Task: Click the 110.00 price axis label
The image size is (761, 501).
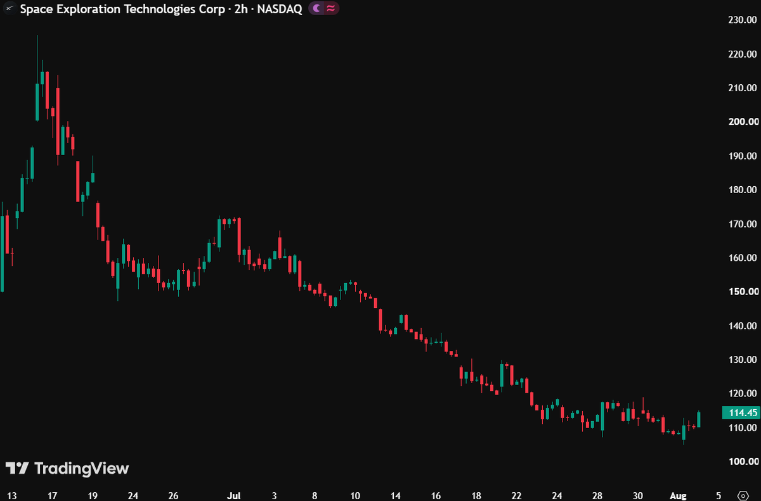Action: pos(744,428)
